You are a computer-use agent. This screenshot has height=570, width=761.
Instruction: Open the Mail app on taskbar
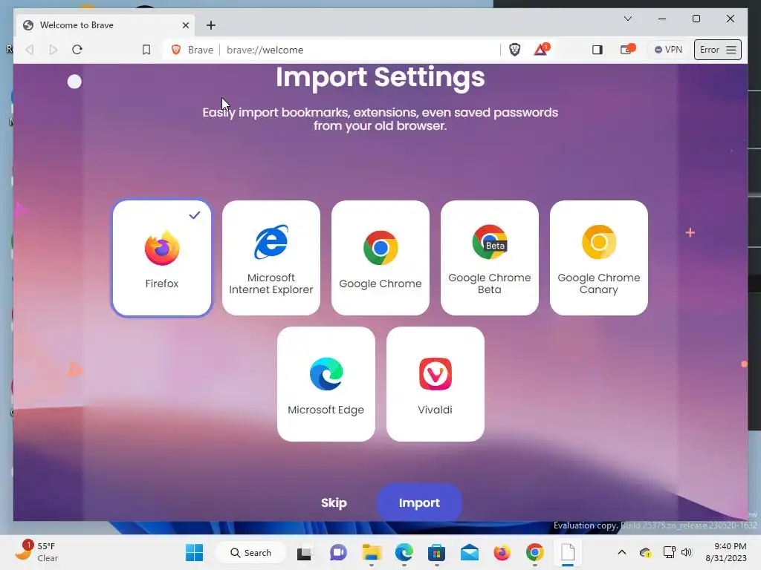coord(470,552)
